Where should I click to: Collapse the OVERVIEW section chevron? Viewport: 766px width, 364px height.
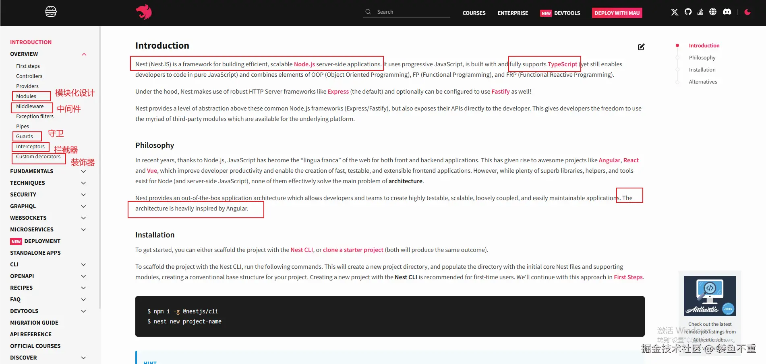pyautogui.click(x=84, y=54)
